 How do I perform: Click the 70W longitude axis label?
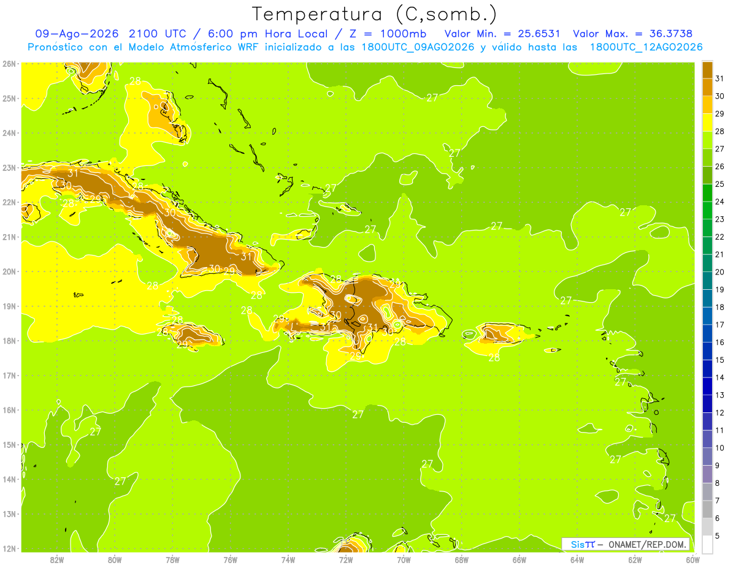pyautogui.click(x=404, y=559)
